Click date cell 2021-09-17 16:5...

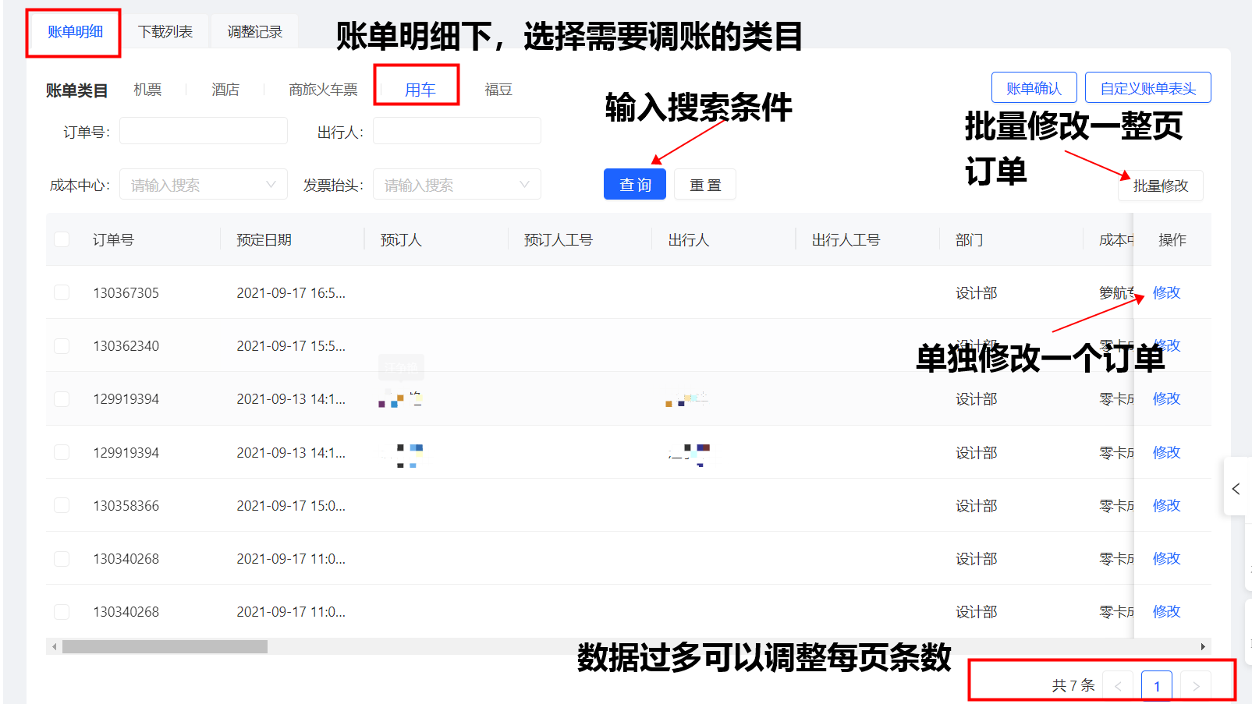tap(291, 292)
